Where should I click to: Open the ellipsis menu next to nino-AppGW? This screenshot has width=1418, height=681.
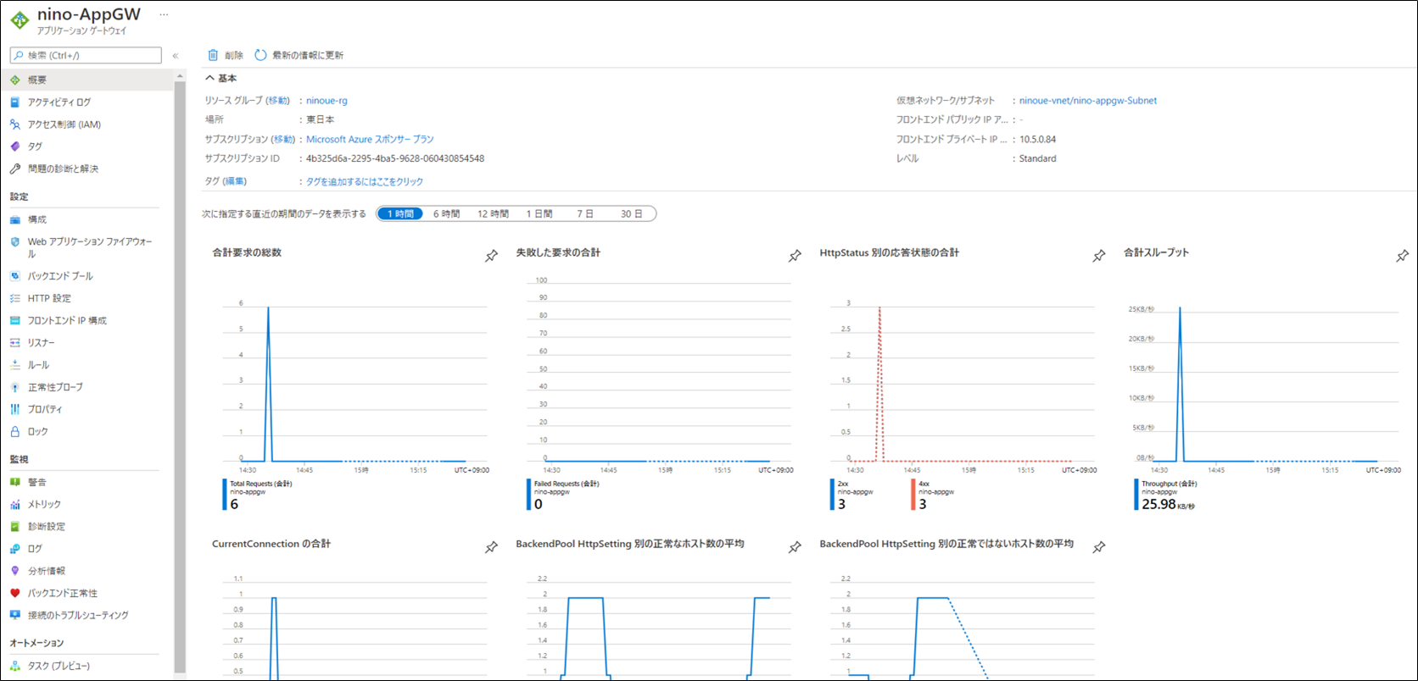coord(164,15)
